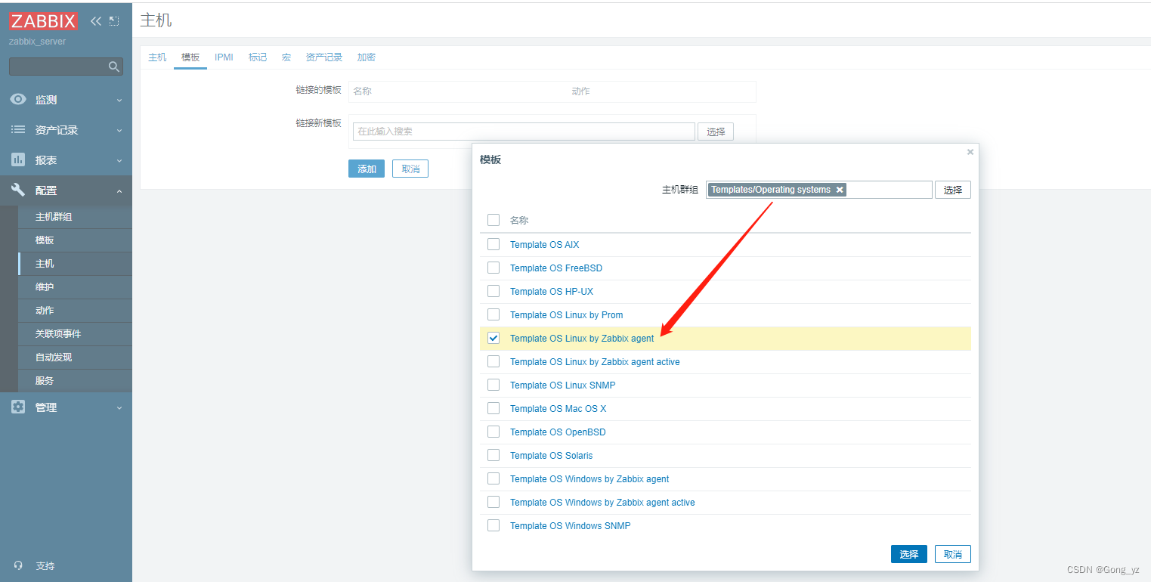Click the 在此输入搜索 template search field
Viewport: 1151px width, 582px height.
click(x=524, y=132)
